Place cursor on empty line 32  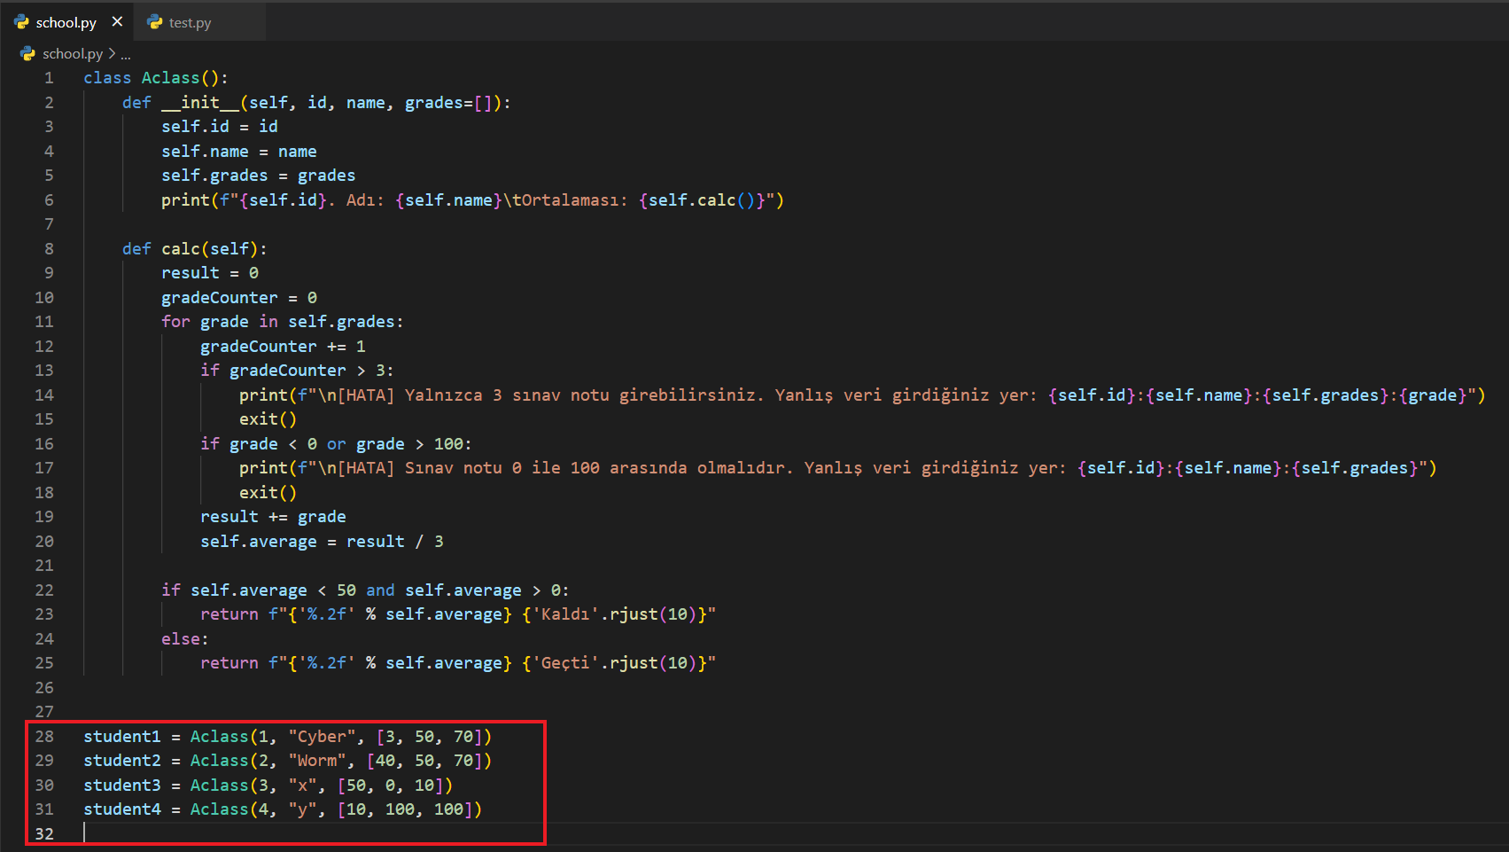click(266, 834)
